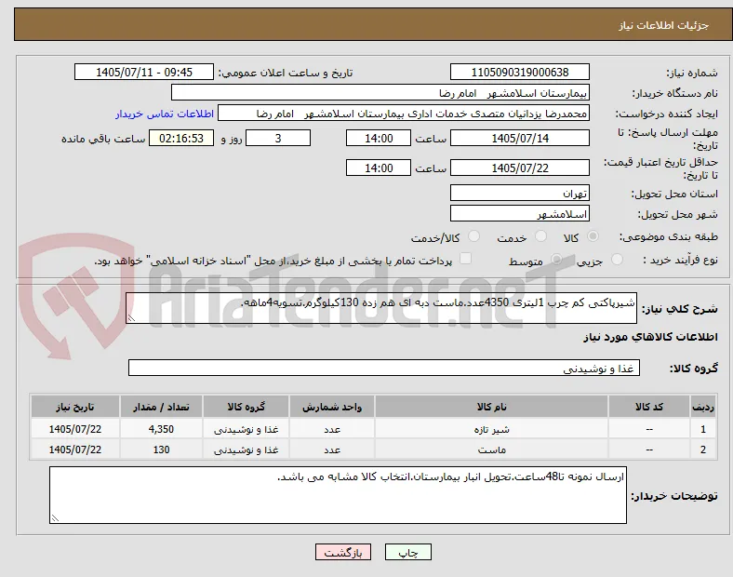Image resolution: width=733 pixels, height=577 pixels.
Task: Click the quantity cell 4,350
Action: (x=161, y=429)
